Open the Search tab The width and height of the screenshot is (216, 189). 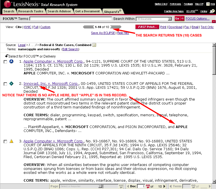tap(9, 11)
